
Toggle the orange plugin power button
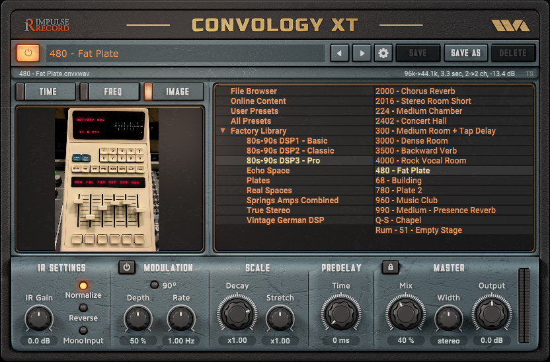click(28, 53)
